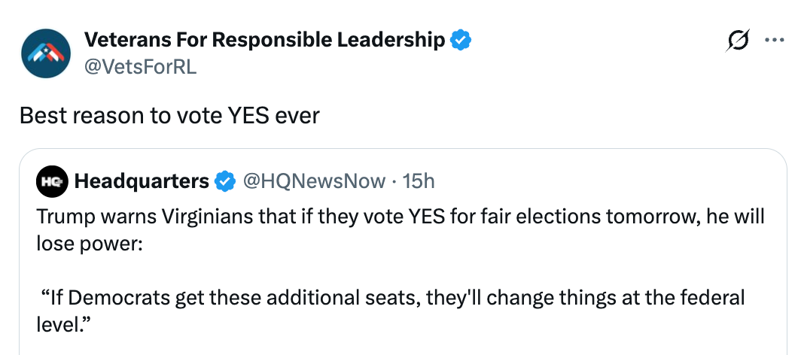
Task: Click the word 'level.' ending the quote
Action: pos(64,325)
